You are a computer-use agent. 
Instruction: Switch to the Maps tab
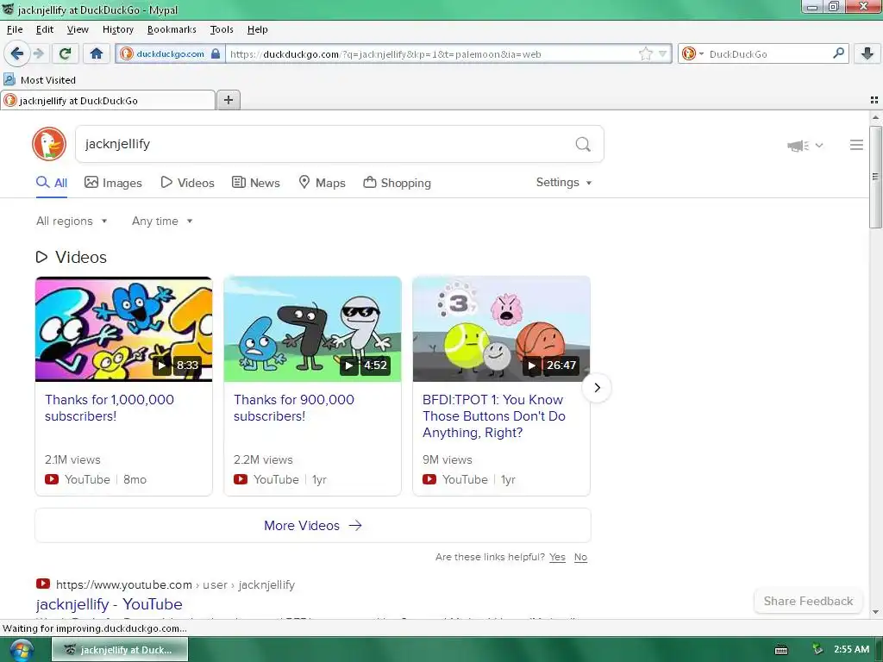(x=322, y=183)
